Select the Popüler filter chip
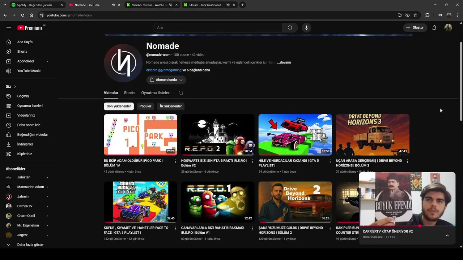 tap(145, 106)
